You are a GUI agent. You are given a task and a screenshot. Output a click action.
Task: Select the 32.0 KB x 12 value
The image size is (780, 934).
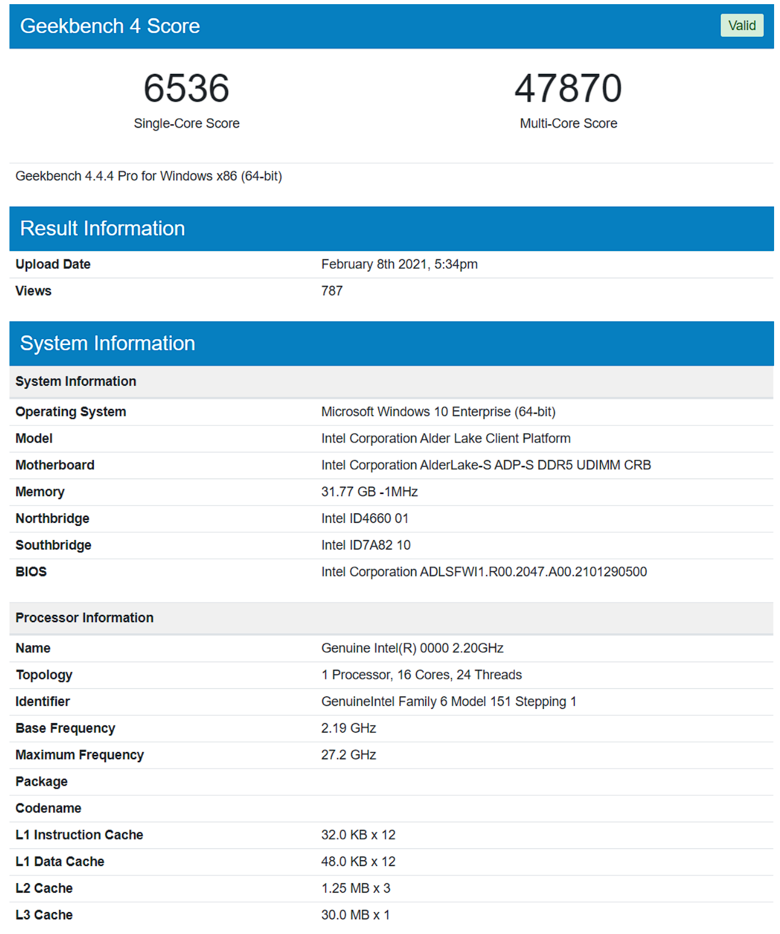pos(358,834)
